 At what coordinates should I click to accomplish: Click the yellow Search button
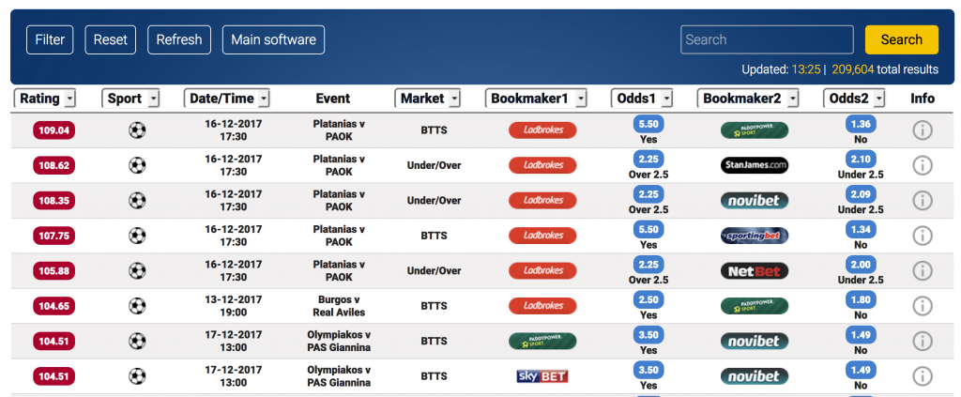(902, 39)
